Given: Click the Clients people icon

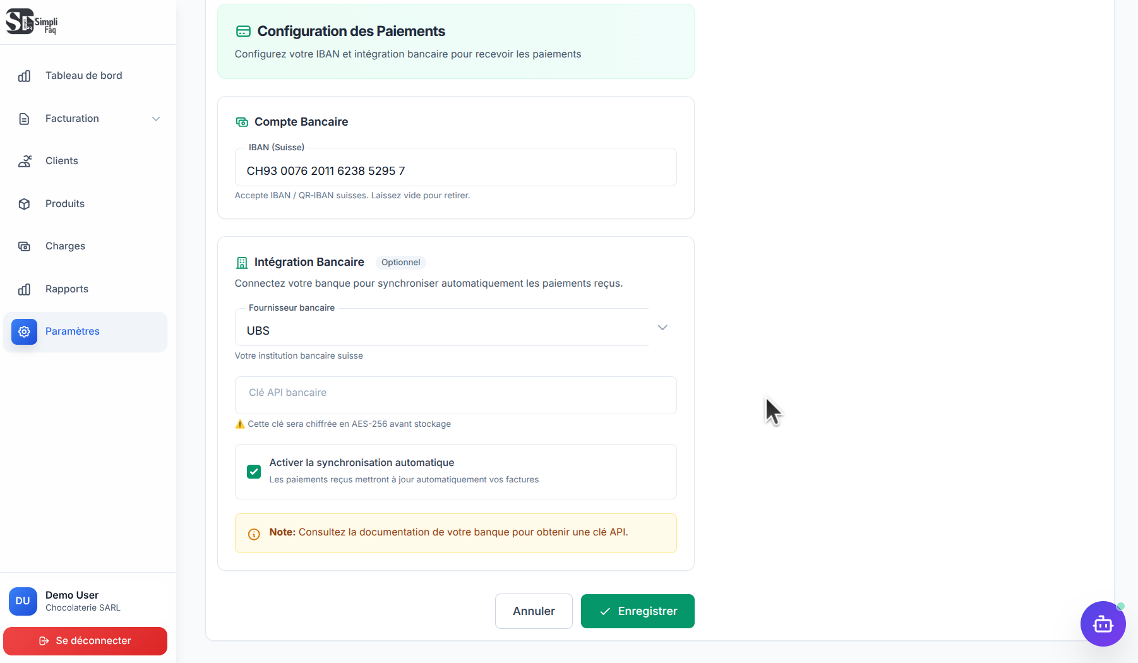Looking at the screenshot, I should [x=25, y=161].
